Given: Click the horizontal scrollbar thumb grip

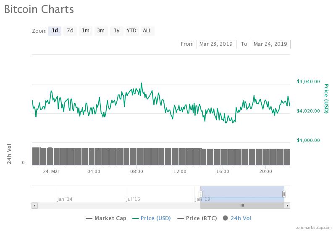Looking at the screenshot, I should coord(242,205).
